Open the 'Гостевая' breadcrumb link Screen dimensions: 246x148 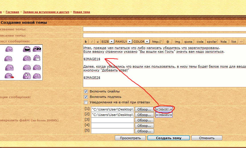[x=12, y=12]
